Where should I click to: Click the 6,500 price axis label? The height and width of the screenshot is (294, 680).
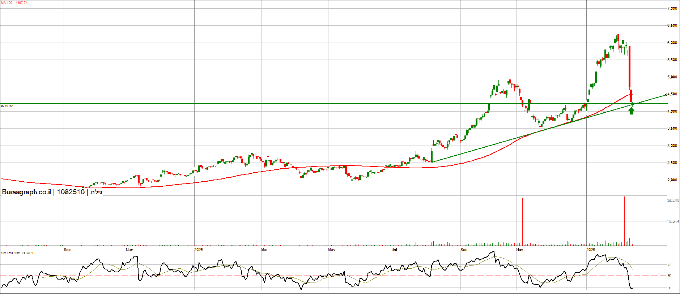tap(672, 26)
